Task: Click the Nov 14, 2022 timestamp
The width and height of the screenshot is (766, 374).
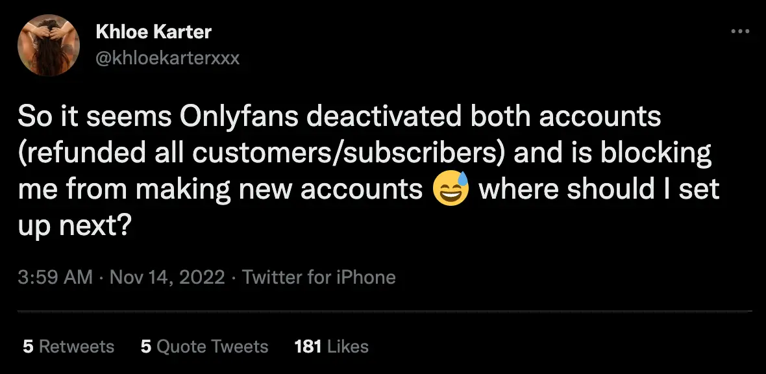Action: tap(168, 277)
